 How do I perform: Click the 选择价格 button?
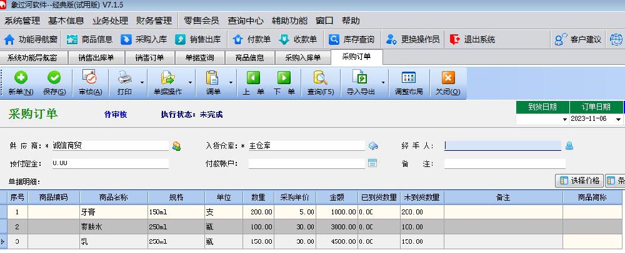pyautogui.click(x=579, y=181)
